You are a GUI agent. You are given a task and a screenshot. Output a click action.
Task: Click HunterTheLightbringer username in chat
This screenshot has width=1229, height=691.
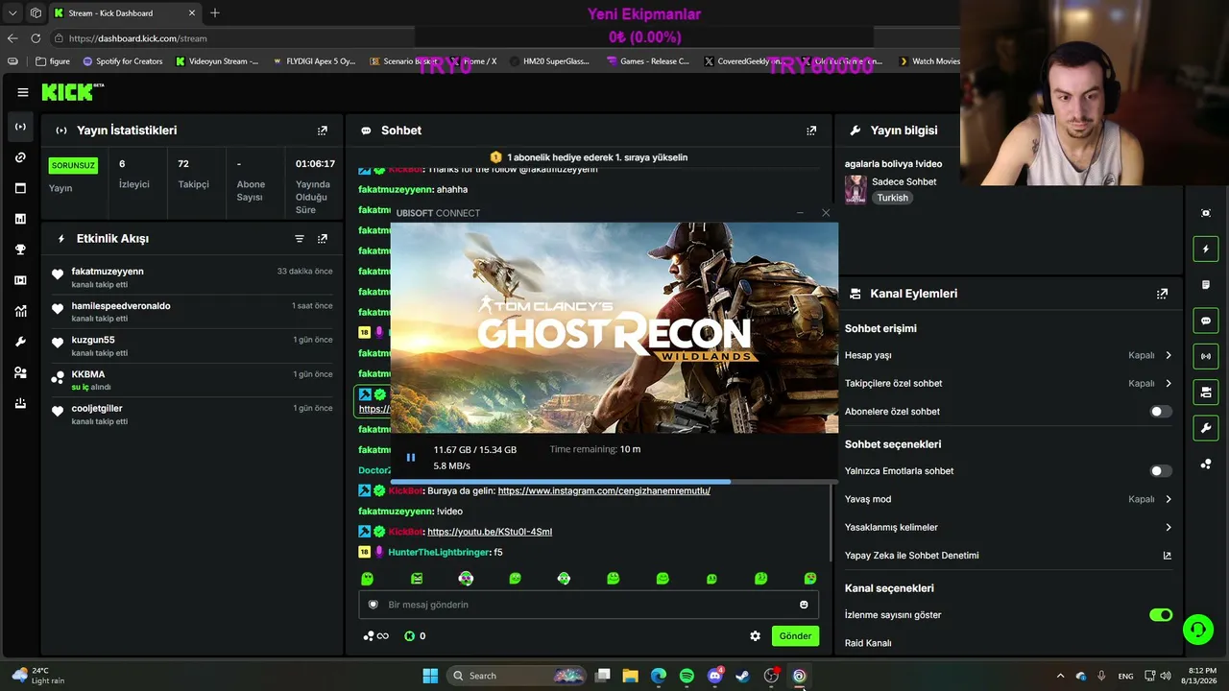tap(439, 553)
